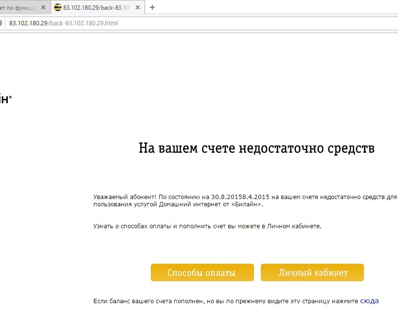Viewport: 398px width, 311px height.
Task: Click the 'Способы оплаты' button
Action: [202, 273]
